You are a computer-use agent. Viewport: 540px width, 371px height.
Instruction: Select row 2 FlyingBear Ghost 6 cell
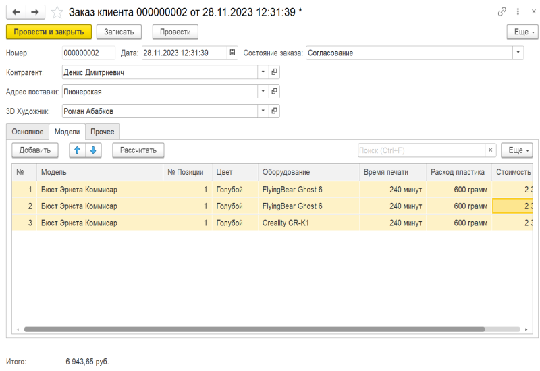(308, 206)
